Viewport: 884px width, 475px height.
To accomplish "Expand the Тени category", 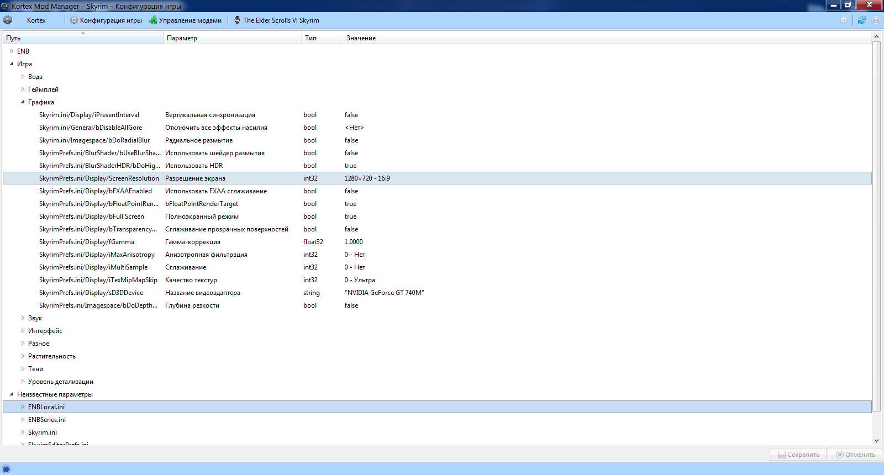I will coord(23,369).
